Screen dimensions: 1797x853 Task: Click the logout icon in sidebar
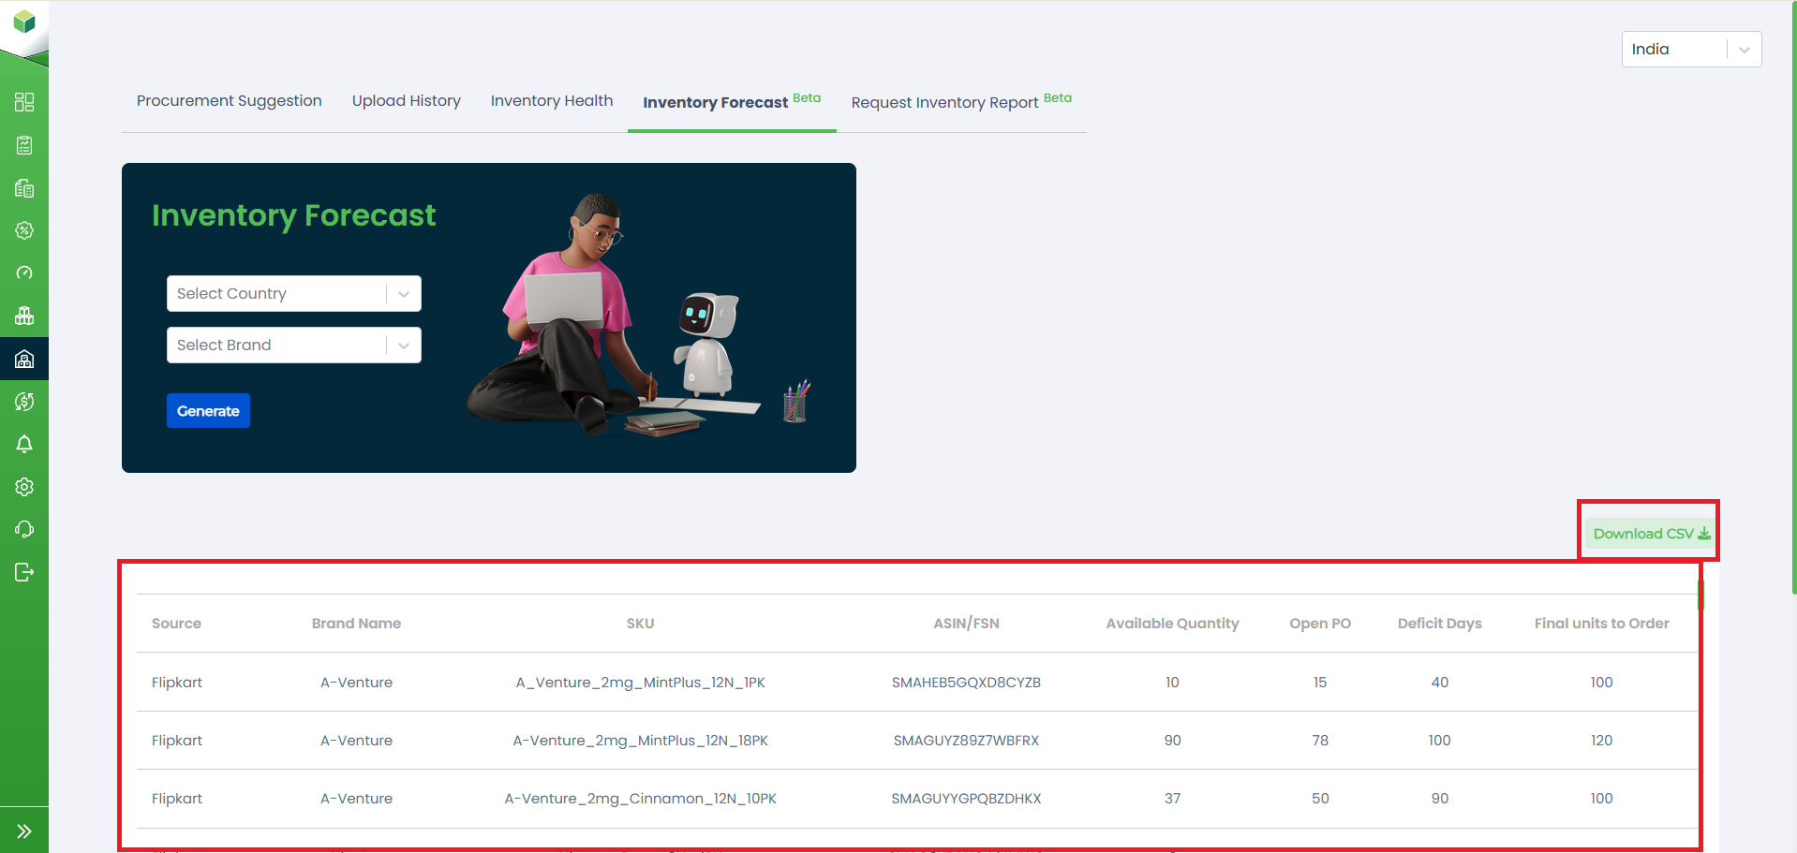[x=24, y=572]
